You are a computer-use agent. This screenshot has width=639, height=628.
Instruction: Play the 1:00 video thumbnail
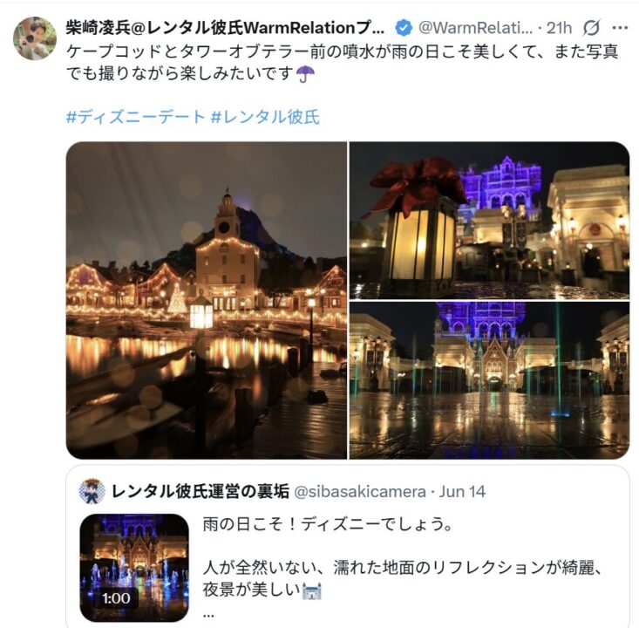[134, 568]
